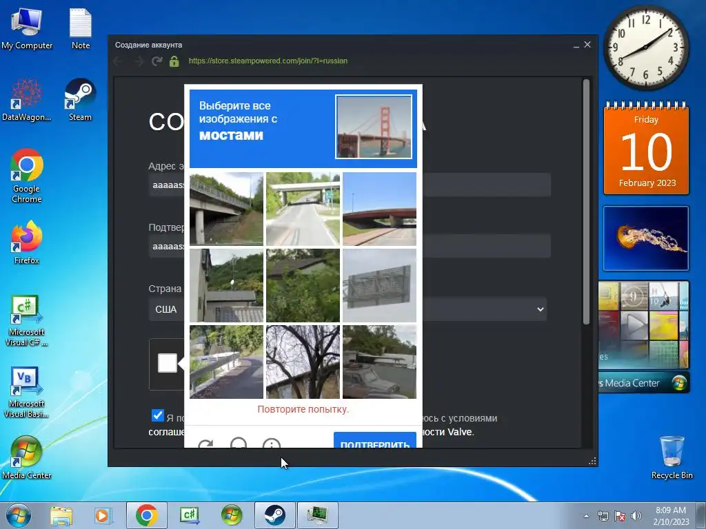The image size is (706, 529).
Task: Get a new captcha challenge
Action: point(205,444)
